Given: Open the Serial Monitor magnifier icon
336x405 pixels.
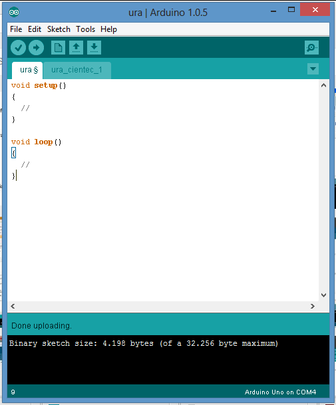Looking at the screenshot, I should click(311, 47).
